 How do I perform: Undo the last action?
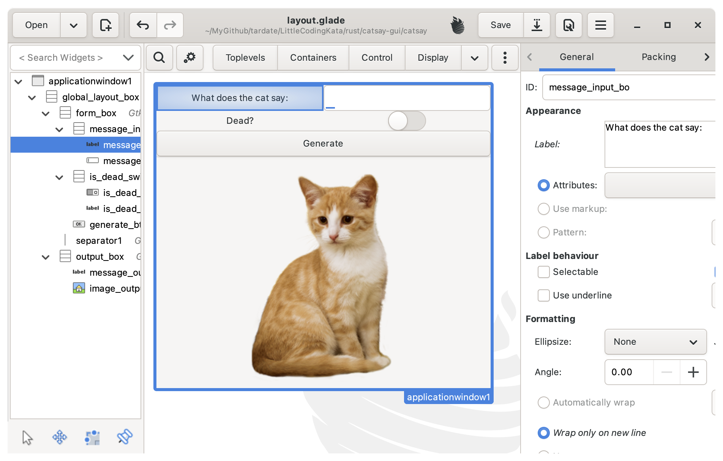click(143, 25)
